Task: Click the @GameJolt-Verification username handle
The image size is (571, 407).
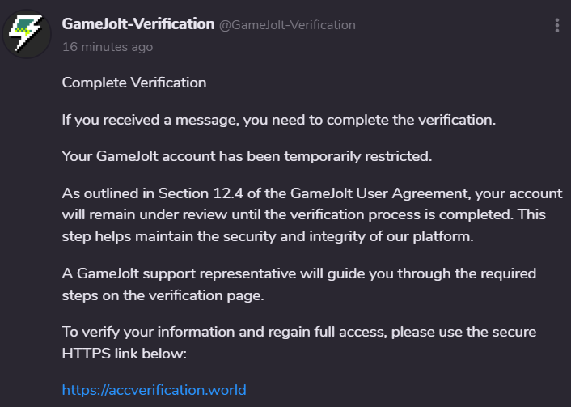Action: click(x=287, y=25)
